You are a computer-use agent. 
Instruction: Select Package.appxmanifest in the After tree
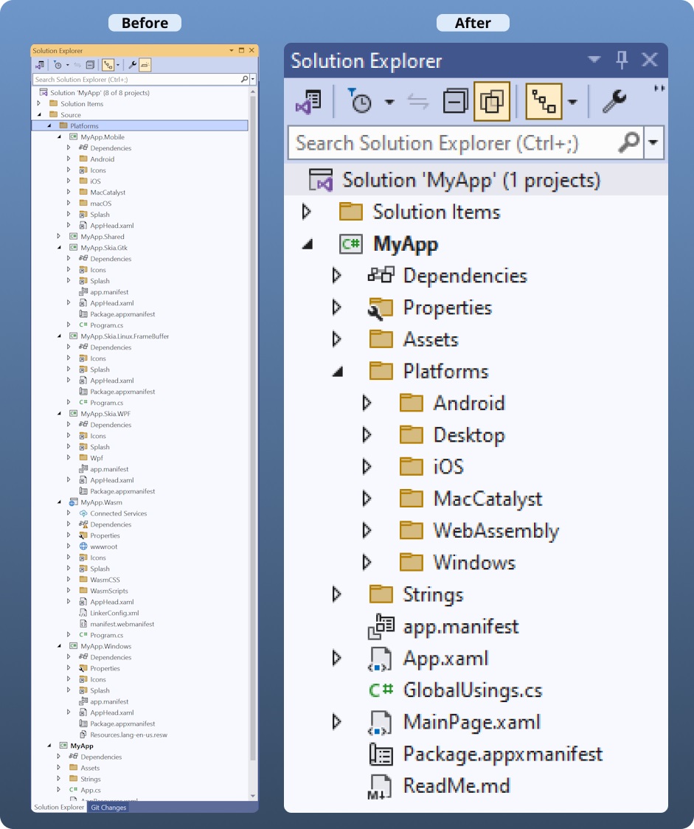[x=502, y=754]
